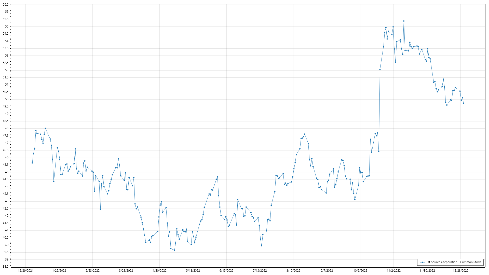
Task: Click the 12/28/2022 x-axis date label
Action: tap(460, 271)
